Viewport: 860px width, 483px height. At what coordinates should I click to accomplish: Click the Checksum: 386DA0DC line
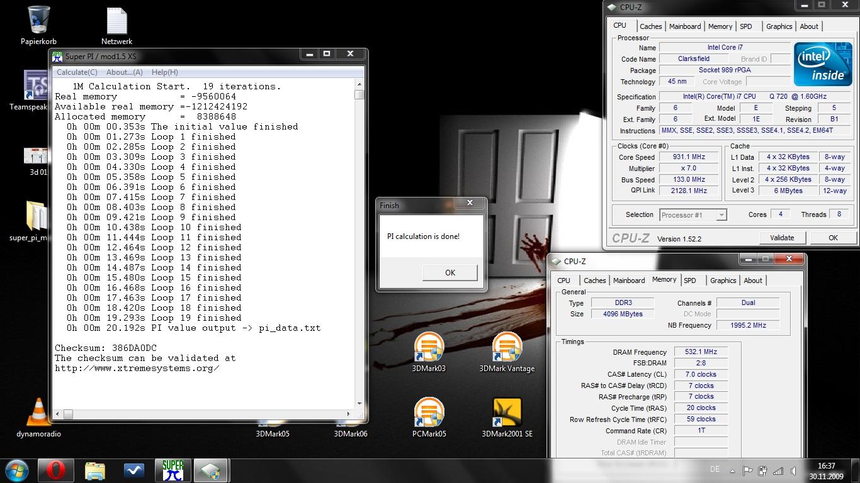[x=106, y=348]
